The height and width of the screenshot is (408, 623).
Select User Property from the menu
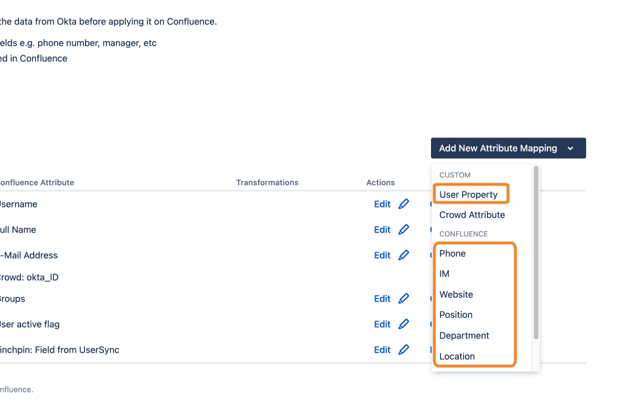(x=468, y=194)
